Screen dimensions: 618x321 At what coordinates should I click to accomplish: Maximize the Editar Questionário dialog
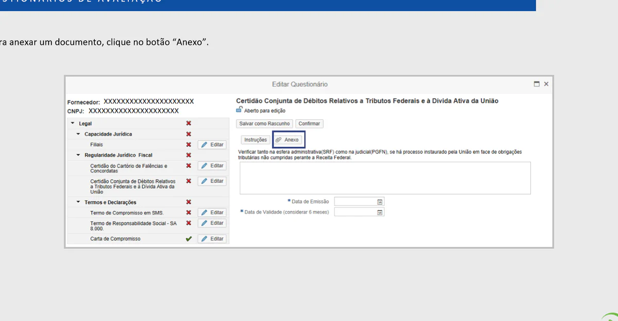(537, 84)
